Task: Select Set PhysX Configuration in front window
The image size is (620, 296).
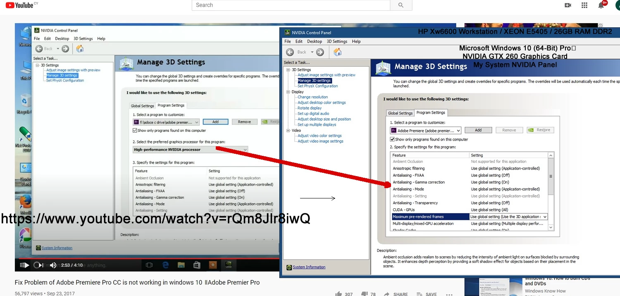Action: click(x=317, y=86)
